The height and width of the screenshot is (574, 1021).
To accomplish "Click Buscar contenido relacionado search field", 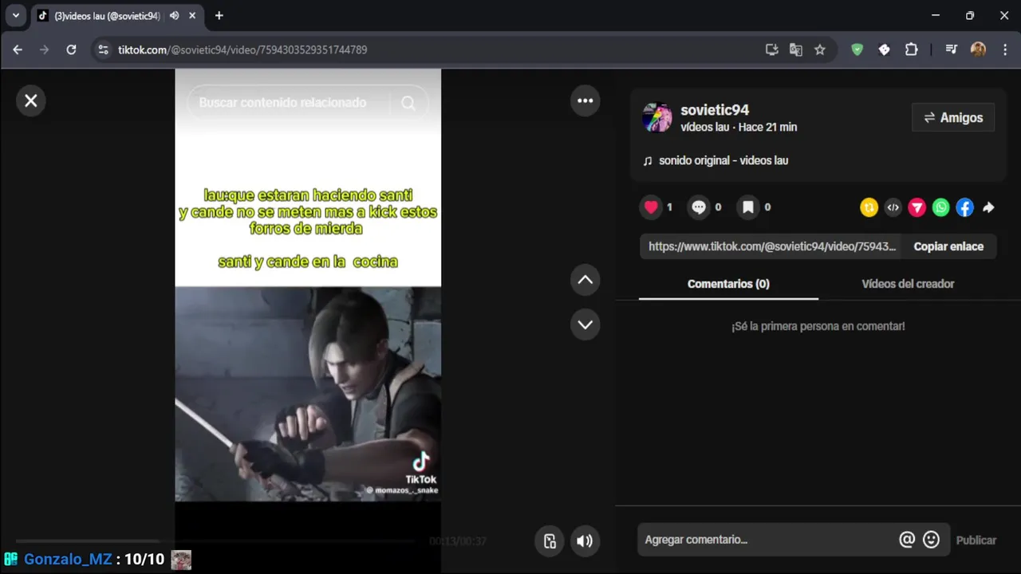I will coord(282,103).
